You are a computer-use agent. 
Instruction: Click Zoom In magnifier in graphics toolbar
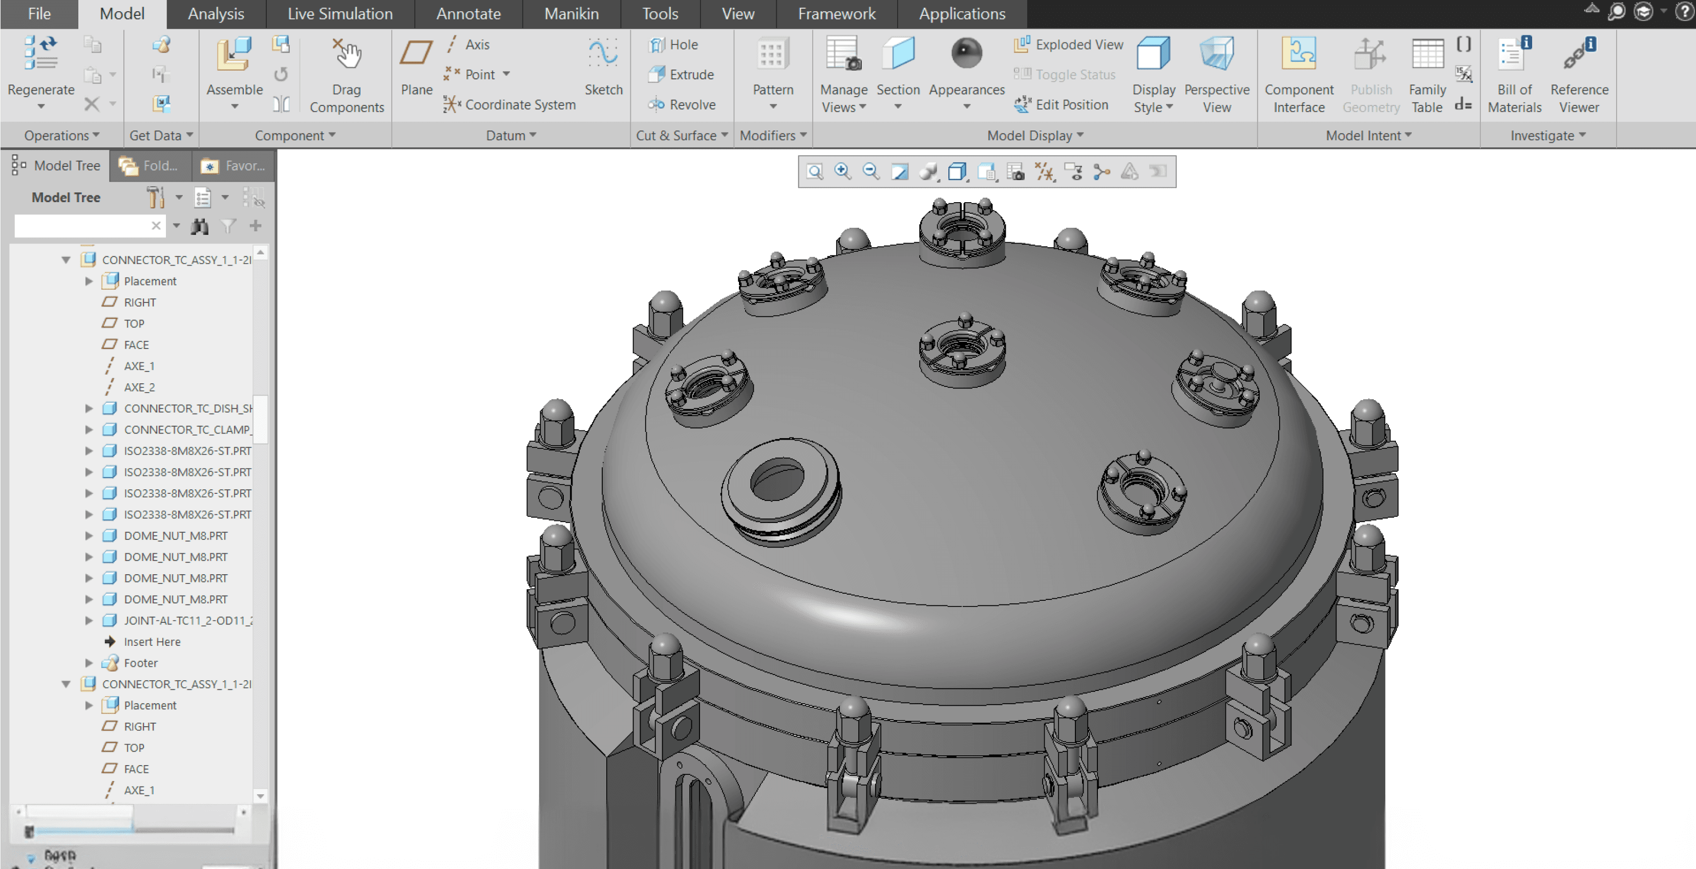(x=843, y=172)
